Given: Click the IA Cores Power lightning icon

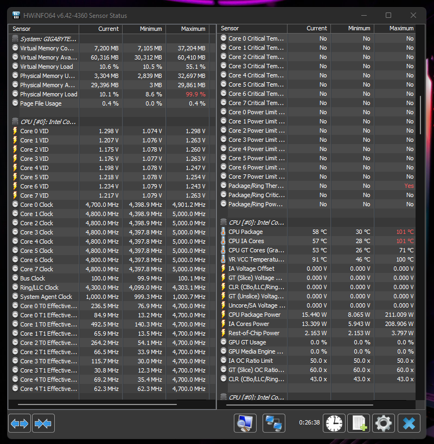Looking at the screenshot, I should pyautogui.click(x=224, y=324).
